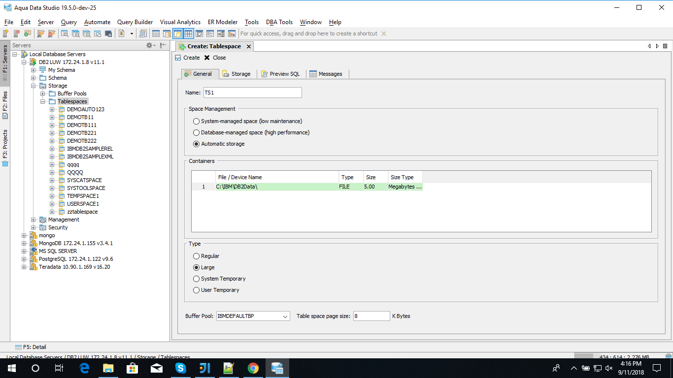Click the server icon with red minus badge
The image size is (673, 378).
tap(17, 33)
